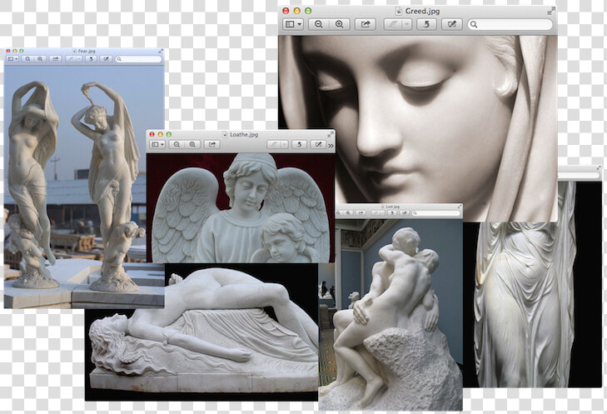
Task: Rotate the Greed.jpg image
Action: pos(426,24)
